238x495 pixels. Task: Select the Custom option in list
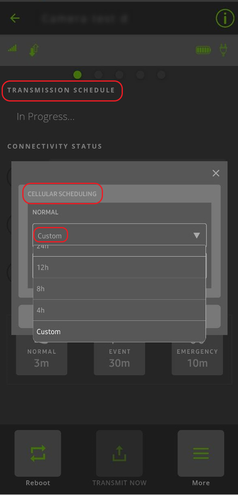(119, 331)
